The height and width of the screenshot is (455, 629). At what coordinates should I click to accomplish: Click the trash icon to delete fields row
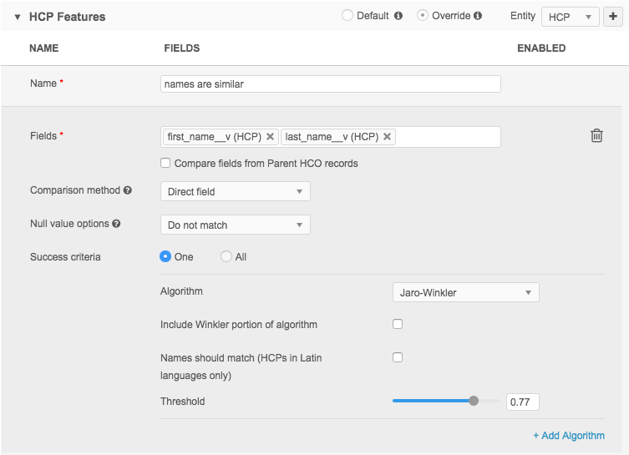coord(596,135)
